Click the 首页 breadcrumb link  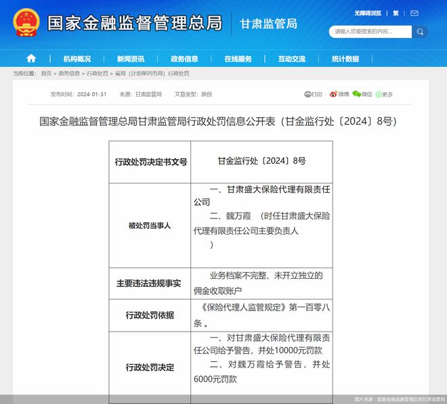click(x=46, y=73)
